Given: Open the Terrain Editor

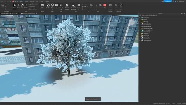Looking at the screenshot, I should coord(42,6).
